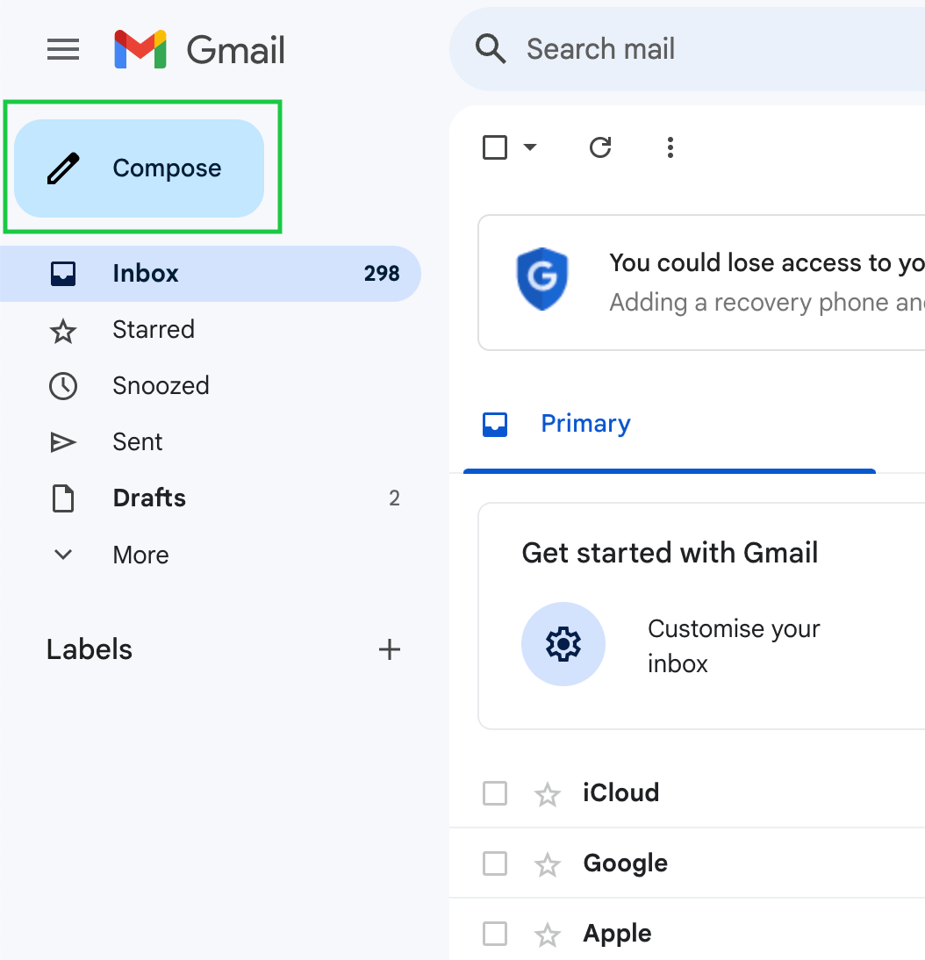This screenshot has width=925, height=960.
Task: Click the Primary tab inbox icon
Action: coord(495,425)
